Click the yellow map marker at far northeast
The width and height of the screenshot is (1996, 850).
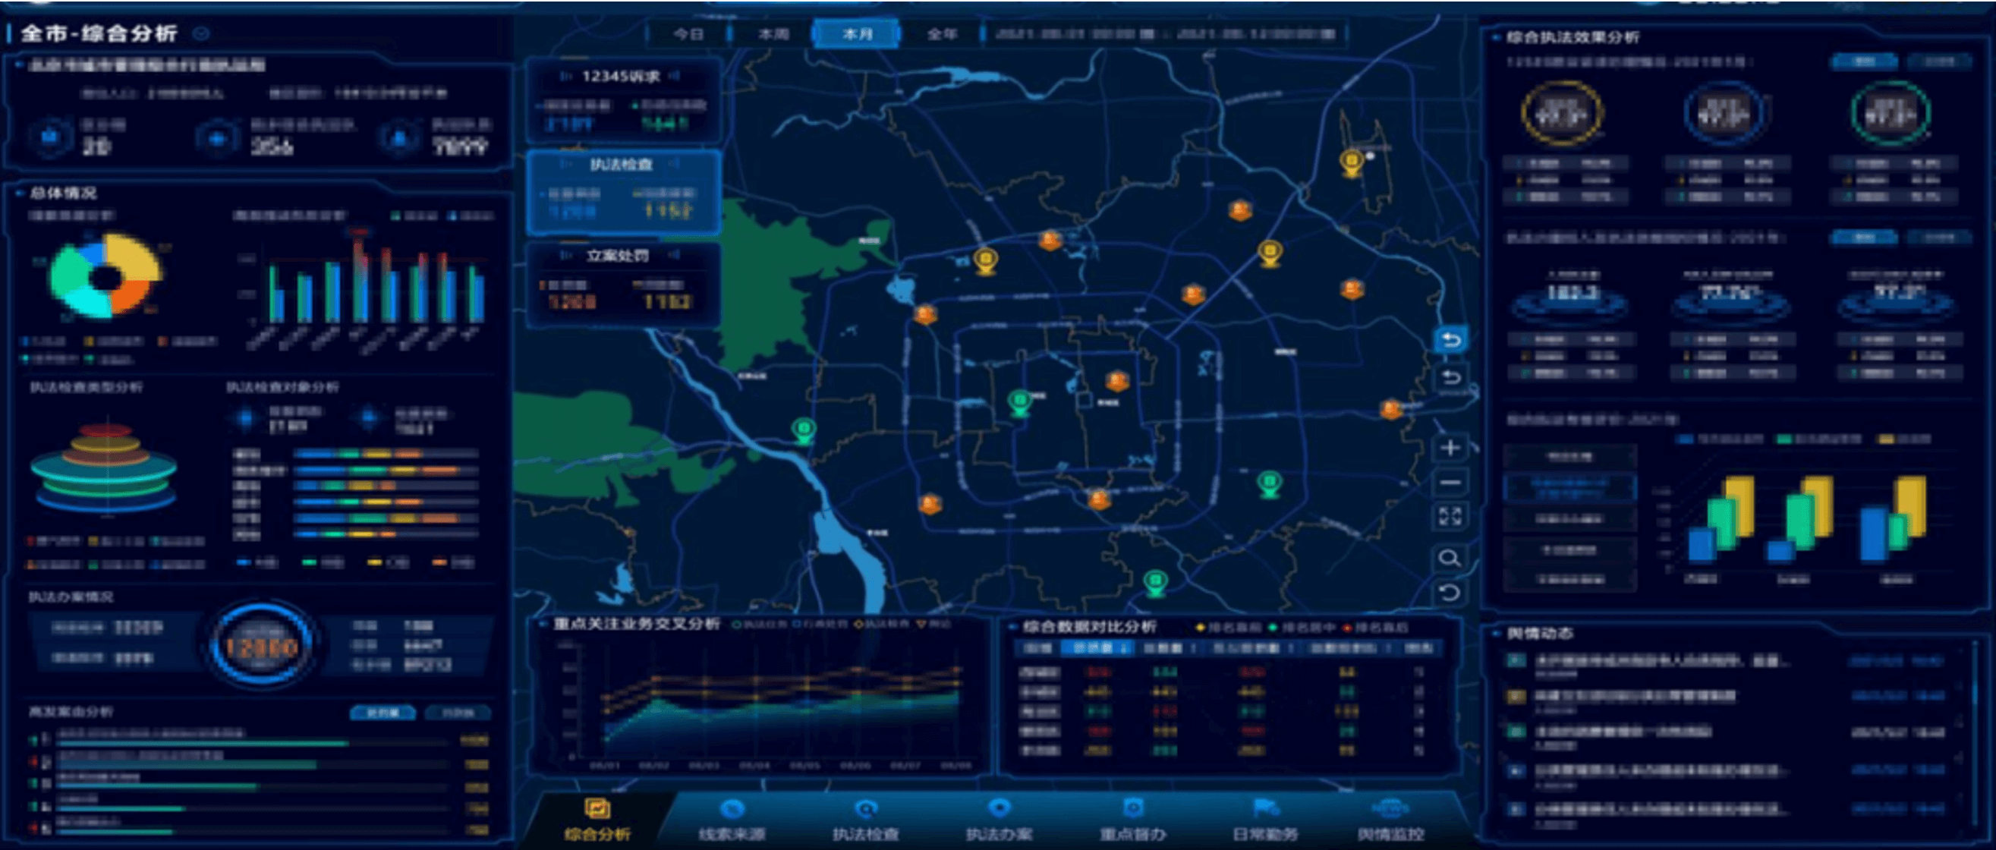tap(1352, 162)
